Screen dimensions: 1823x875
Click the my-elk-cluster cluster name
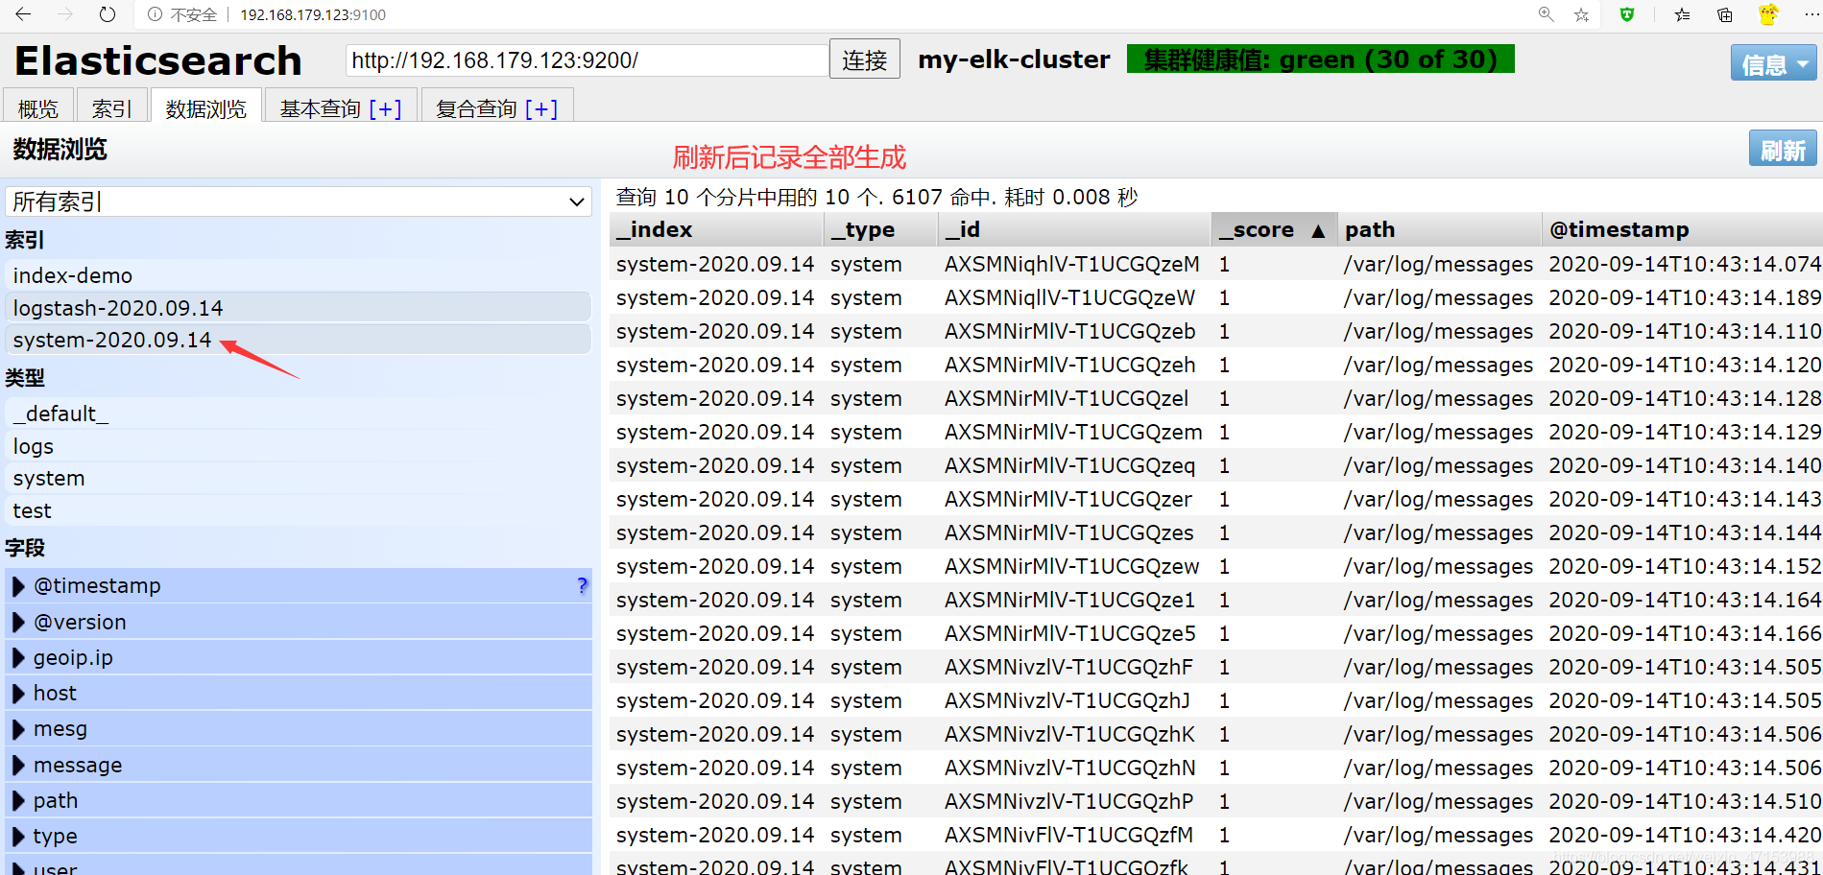(x=1014, y=59)
